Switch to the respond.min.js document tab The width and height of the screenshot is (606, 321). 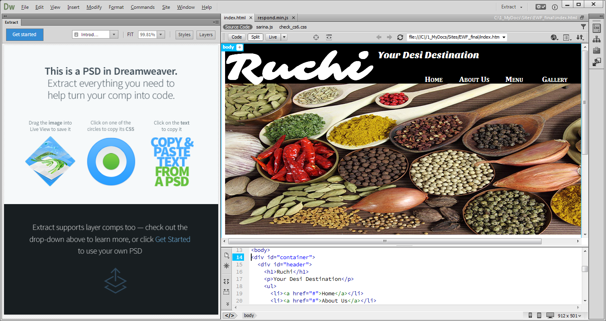[273, 18]
